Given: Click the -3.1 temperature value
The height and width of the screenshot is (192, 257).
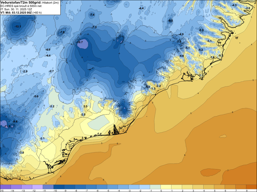Looking at the screenshot, I should tap(209, 41).
